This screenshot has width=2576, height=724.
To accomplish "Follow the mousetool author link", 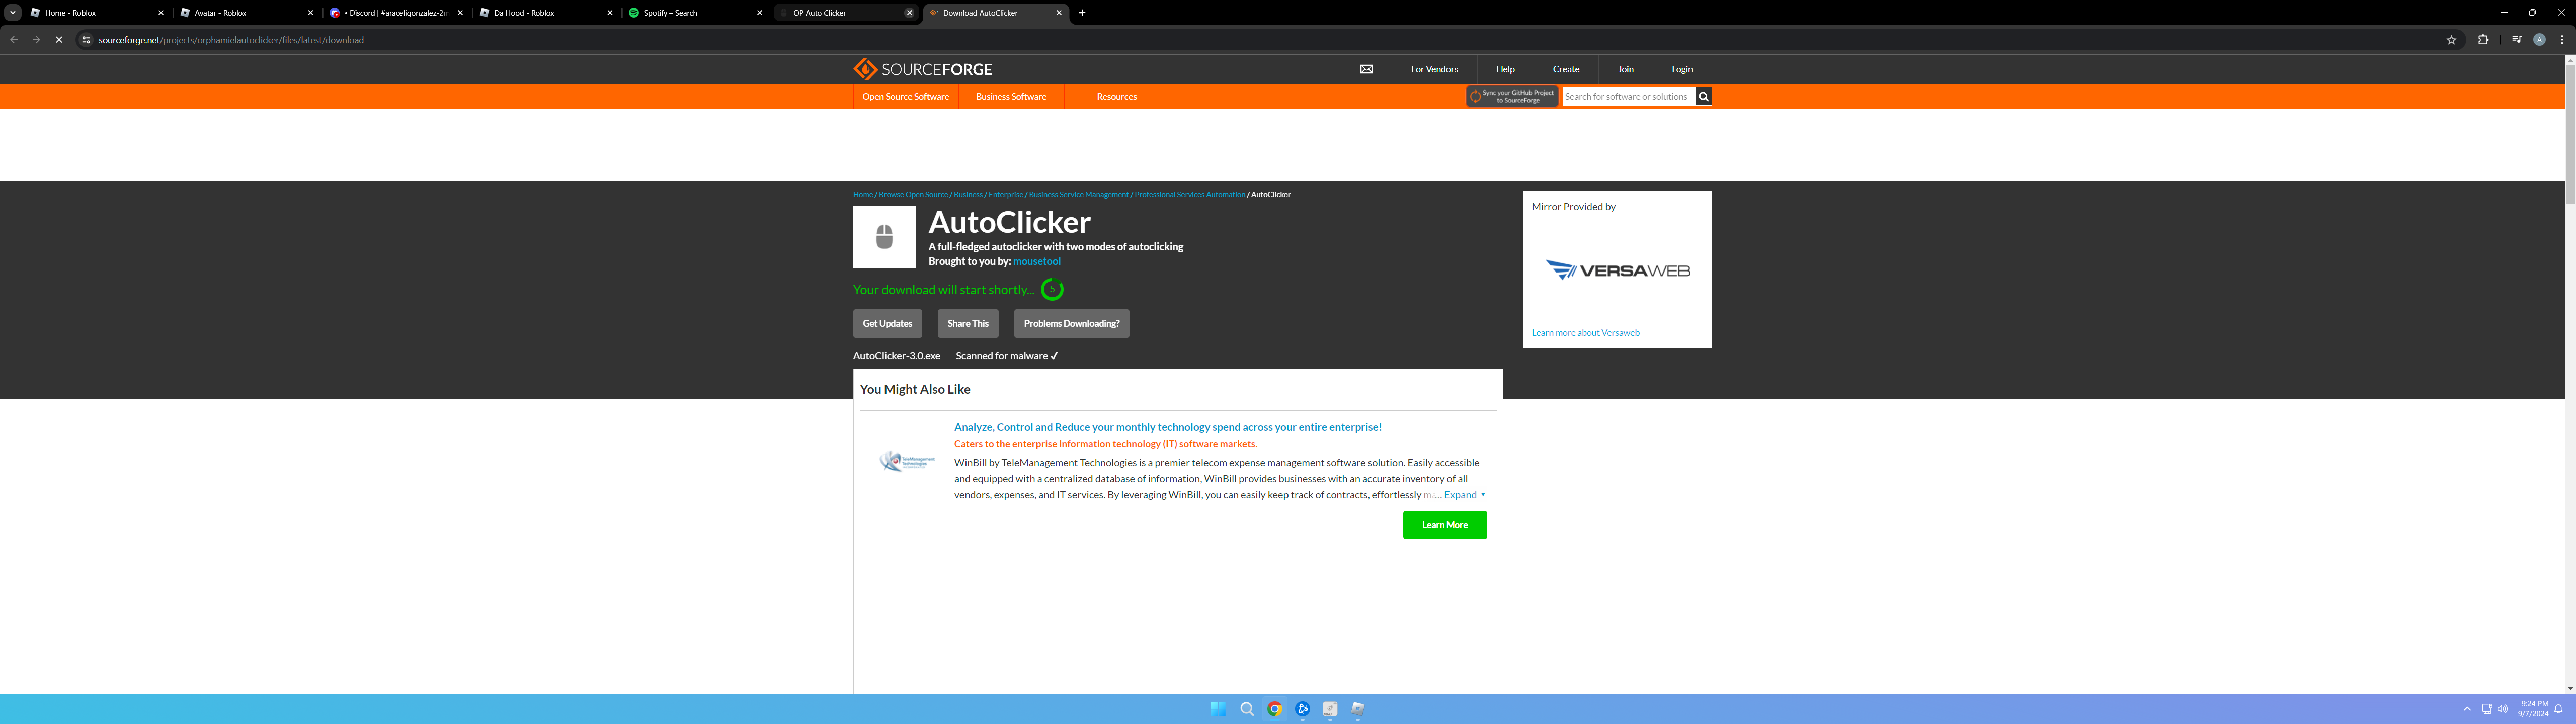I will coord(1036,262).
